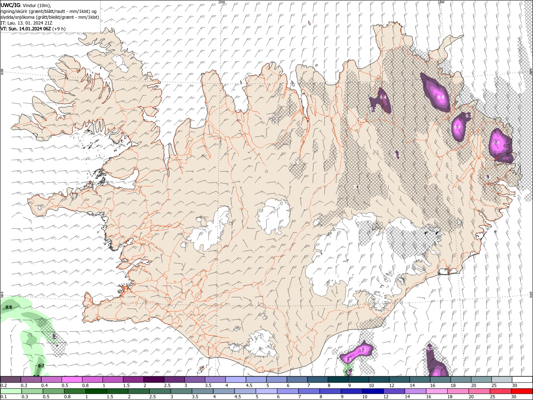Click the 0.3 snowfall value label in east
This screenshot has height=400, width=533.
coord(468,116)
